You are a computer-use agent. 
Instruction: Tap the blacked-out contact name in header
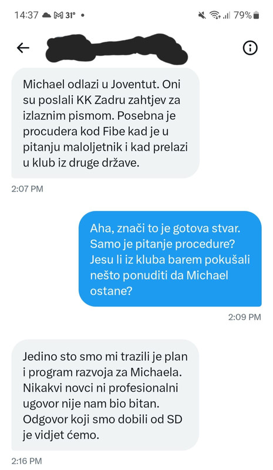coord(117,49)
